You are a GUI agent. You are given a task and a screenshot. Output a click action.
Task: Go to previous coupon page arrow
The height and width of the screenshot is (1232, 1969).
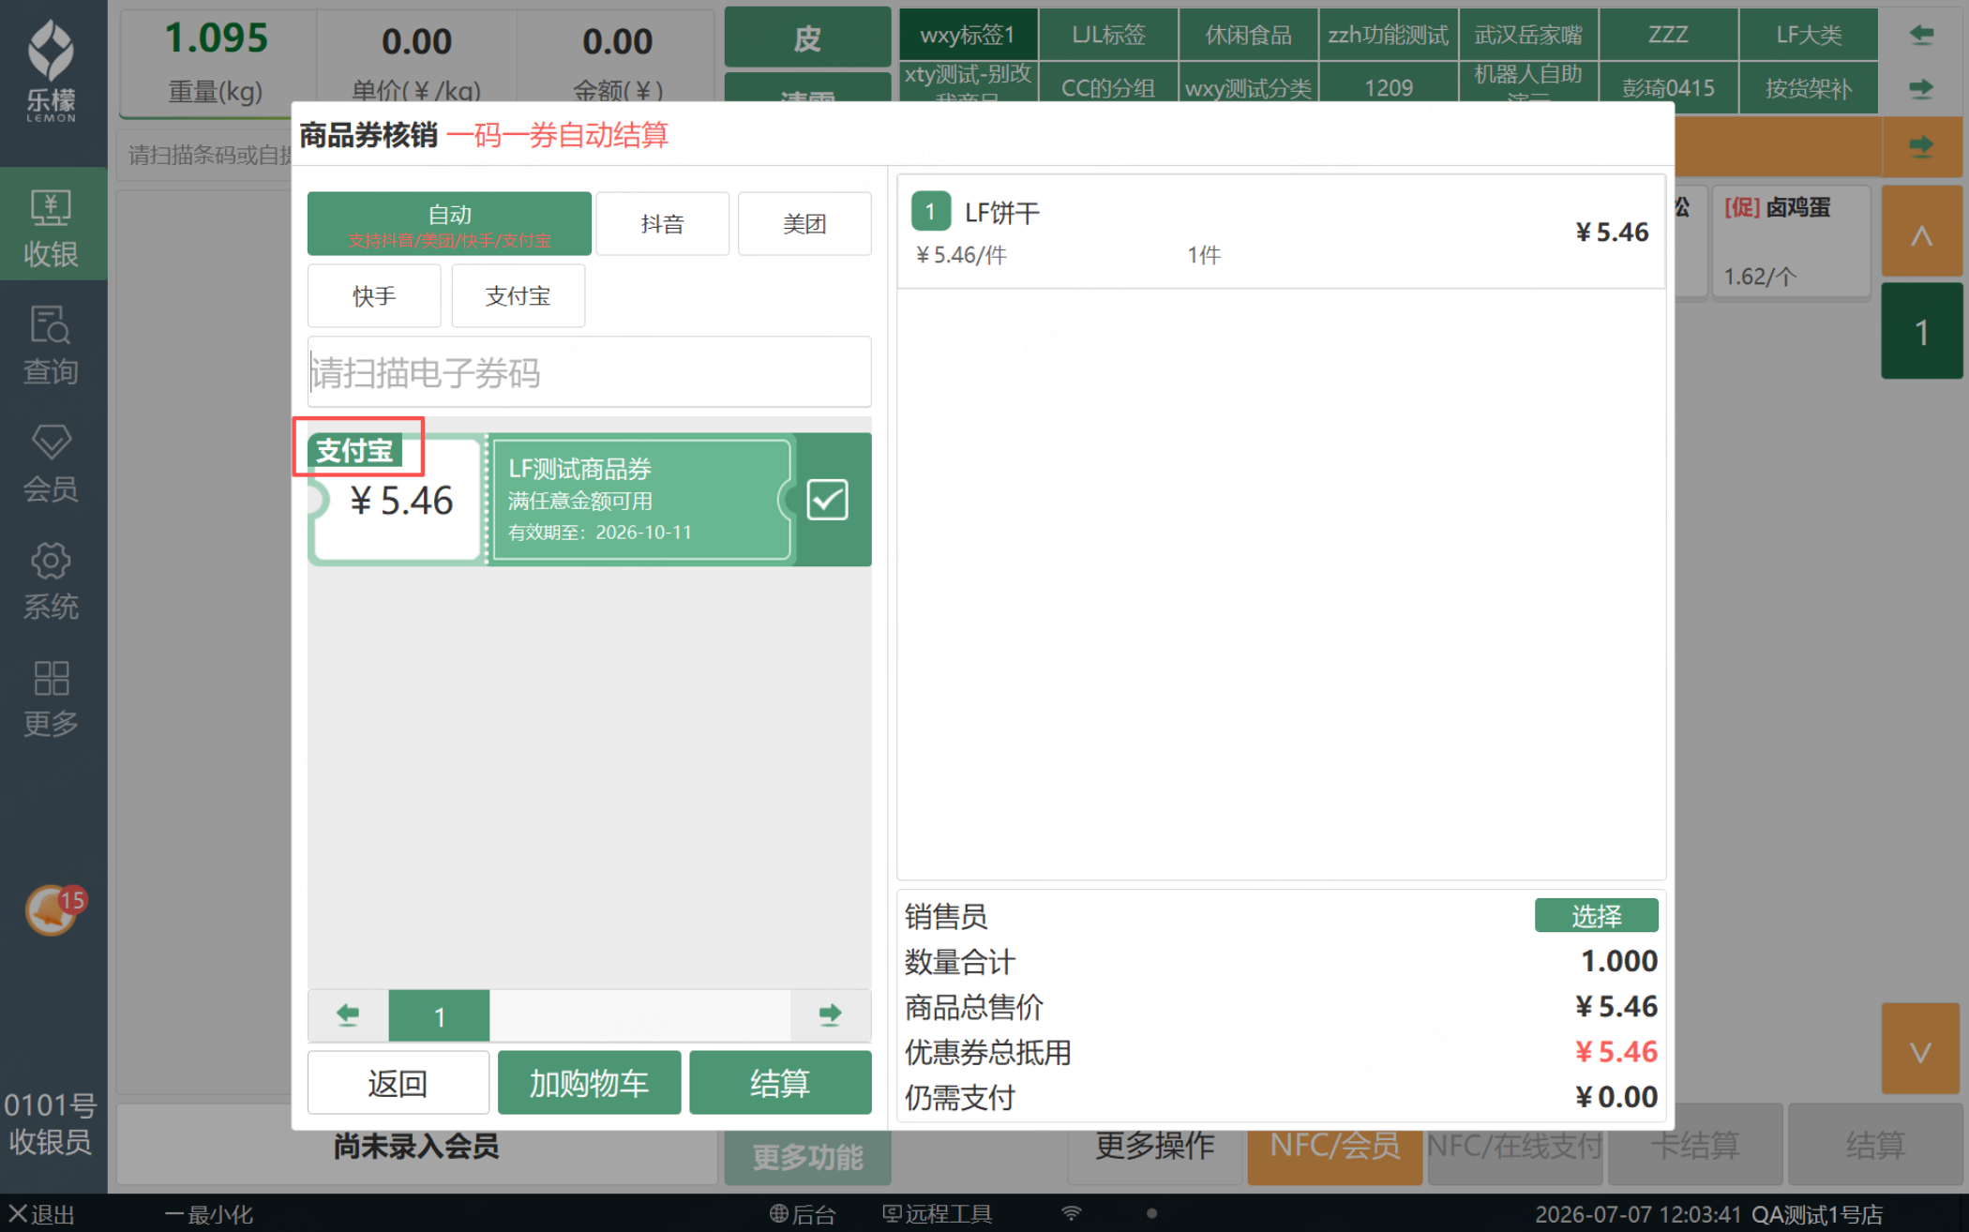click(348, 1014)
